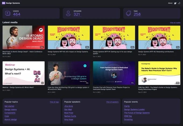Click the Design Systems site title
The width and height of the screenshot is (183, 126).
click(x=13, y=3)
